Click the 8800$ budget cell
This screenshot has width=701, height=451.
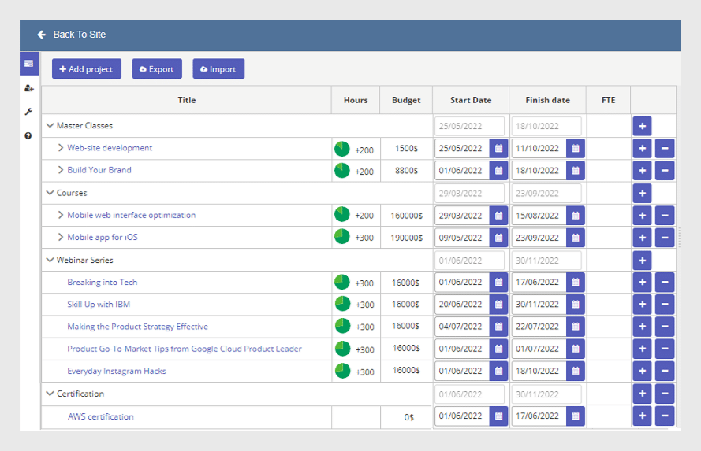[x=406, y=171]
